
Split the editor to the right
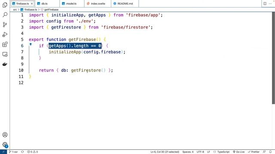point(265,3)
